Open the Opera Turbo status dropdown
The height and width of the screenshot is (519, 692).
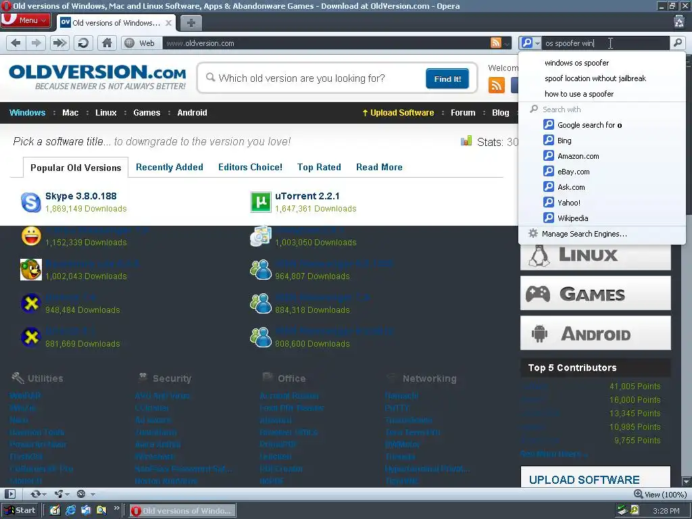coord(86,494)
